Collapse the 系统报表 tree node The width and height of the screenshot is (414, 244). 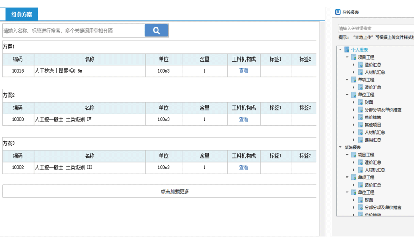(x=340, y=147)
